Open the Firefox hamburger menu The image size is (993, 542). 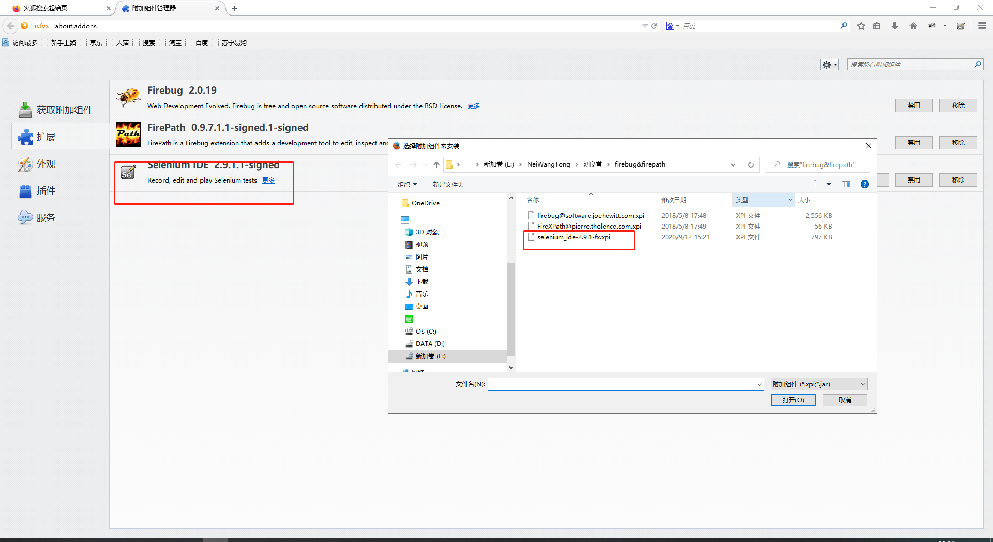point(982,25)
